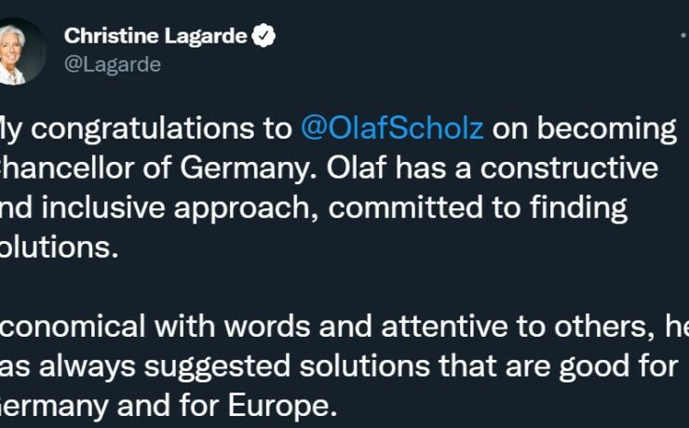Click the blank gap between the two paragraphs
This screenshot has width=689, height=428.
coord(343,288)
